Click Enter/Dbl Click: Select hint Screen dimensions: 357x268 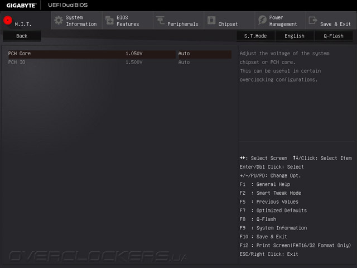pyautogui.click(x=272, y=167)
